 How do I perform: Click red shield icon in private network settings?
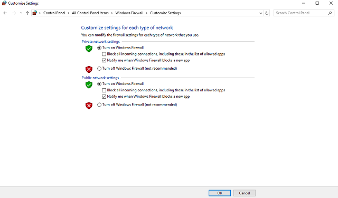(89, 69)
